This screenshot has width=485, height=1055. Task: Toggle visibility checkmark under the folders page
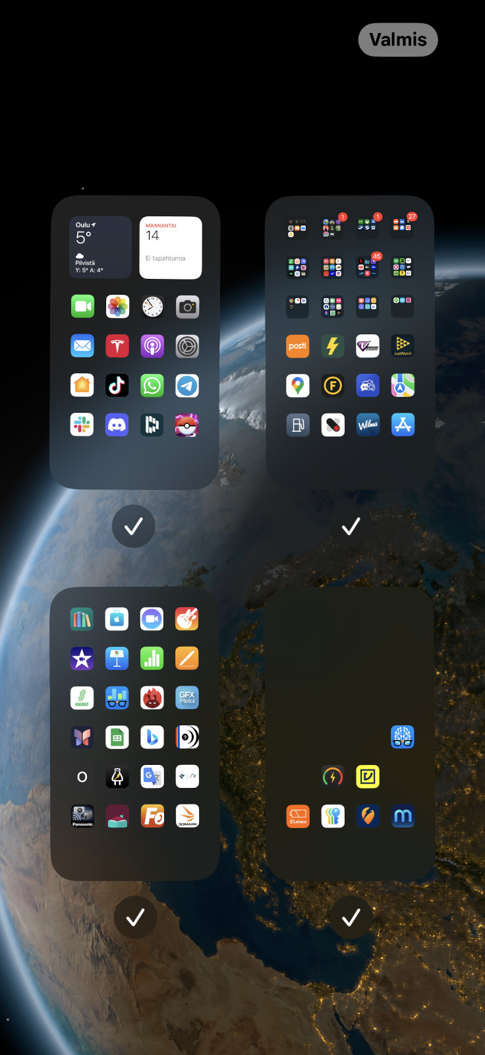pos(351,526)
